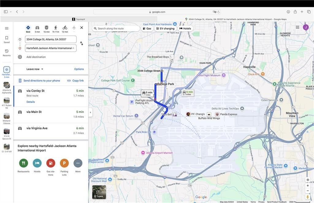Switch to the Google Maps tab
This screenshot has width=314, height=203.
tap(235, 19)
